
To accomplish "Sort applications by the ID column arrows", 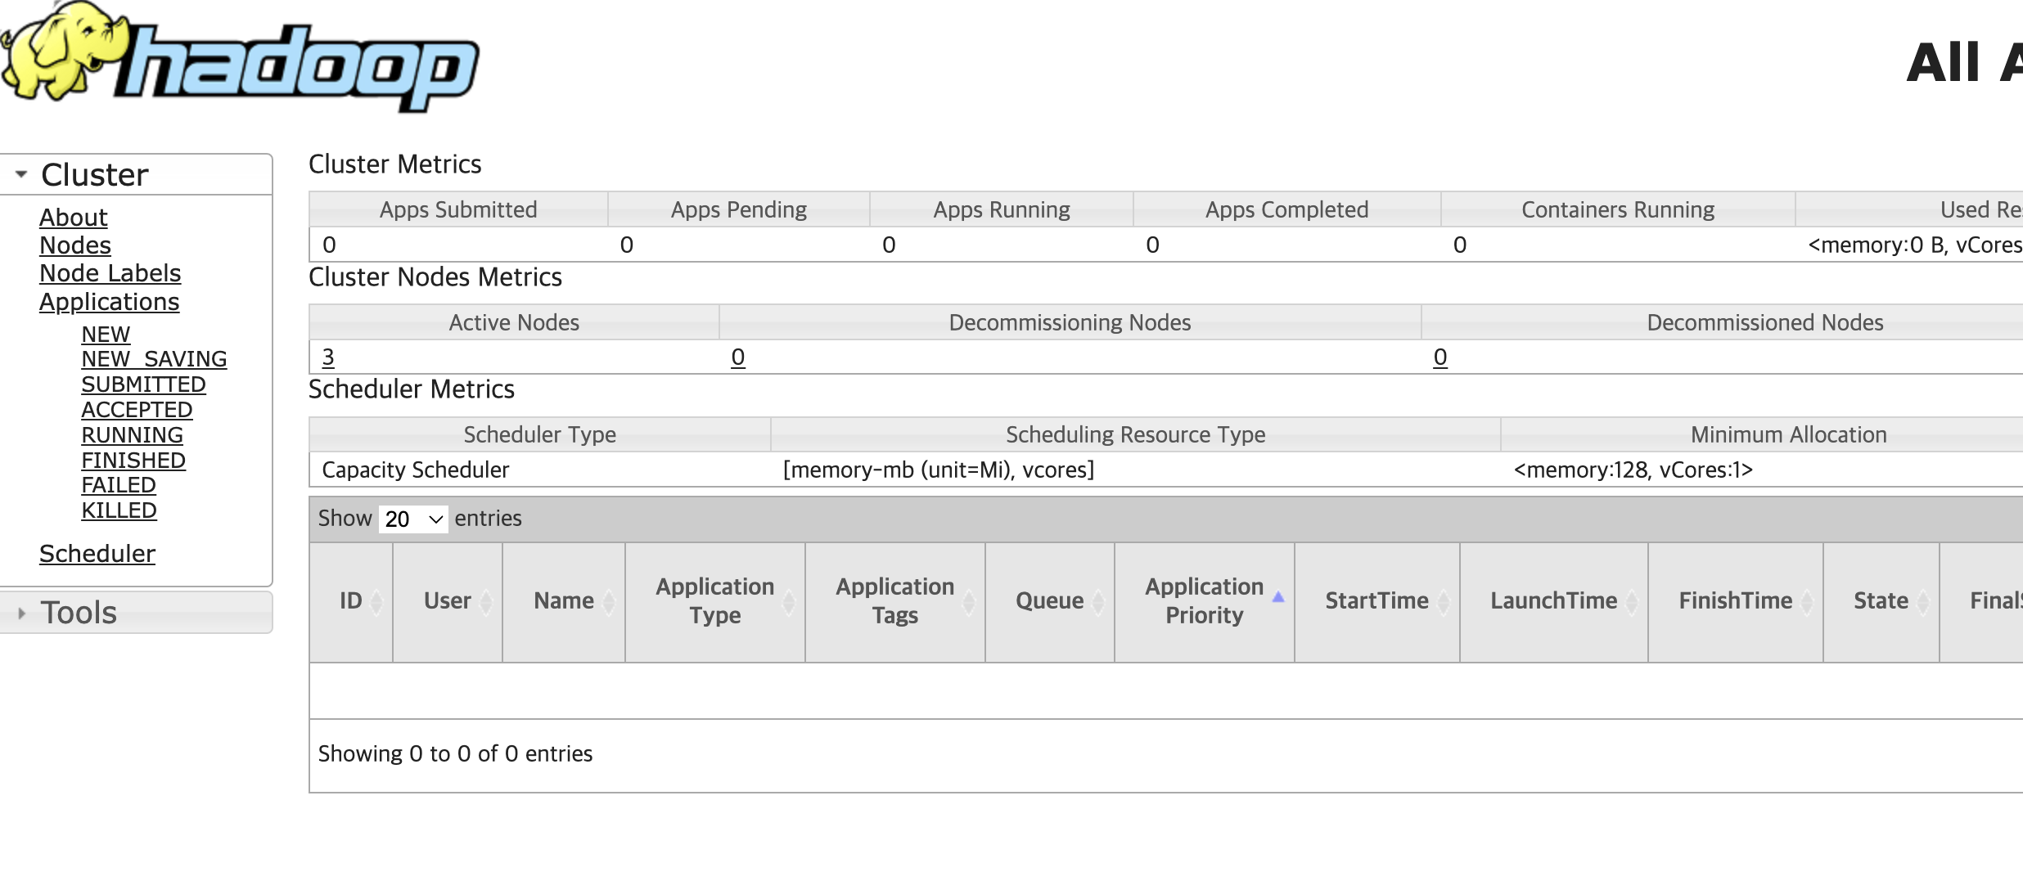I will point(377,601).
